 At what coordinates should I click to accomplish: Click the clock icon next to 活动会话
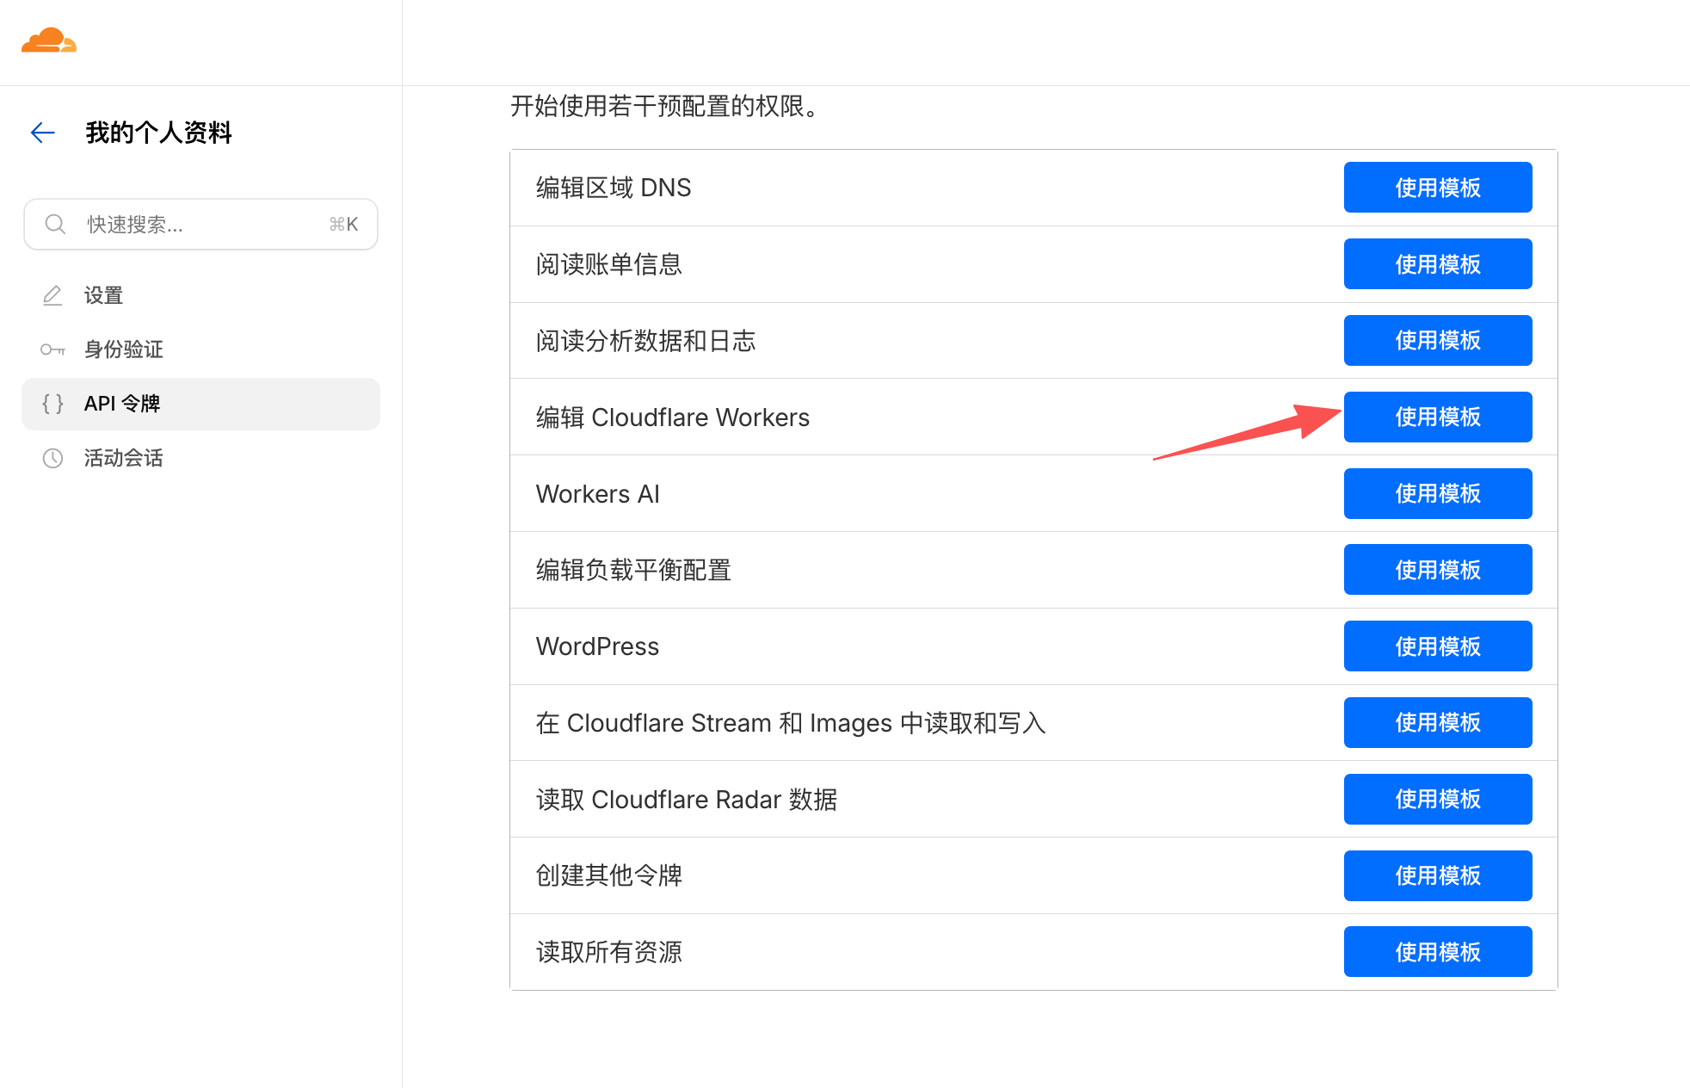coord(52,458)
